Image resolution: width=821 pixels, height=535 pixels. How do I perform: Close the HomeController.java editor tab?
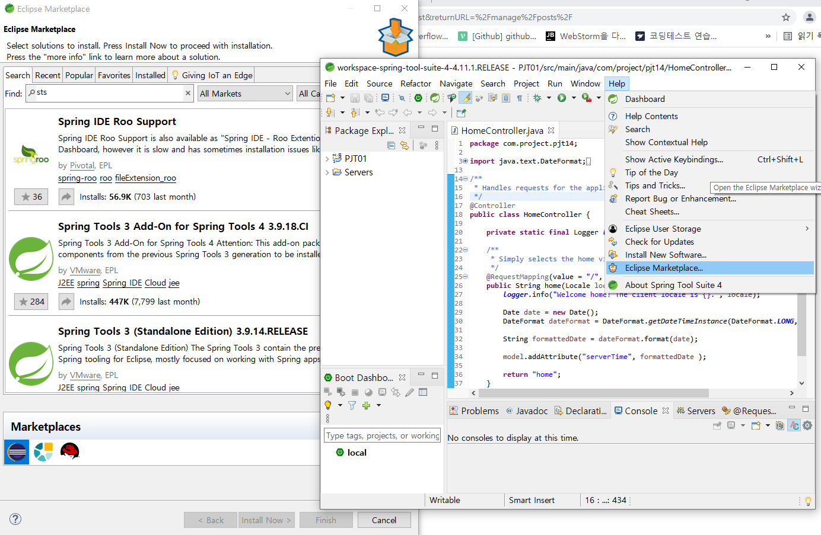pyautogui.click(x=551, y=130)
